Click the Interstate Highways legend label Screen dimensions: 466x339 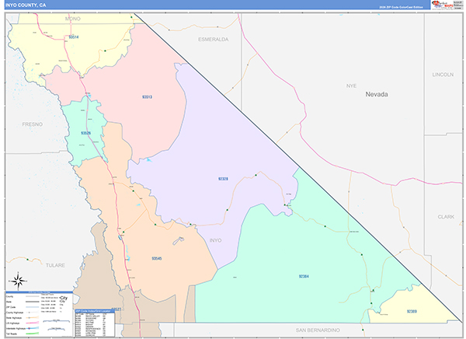tap(16, 328)
